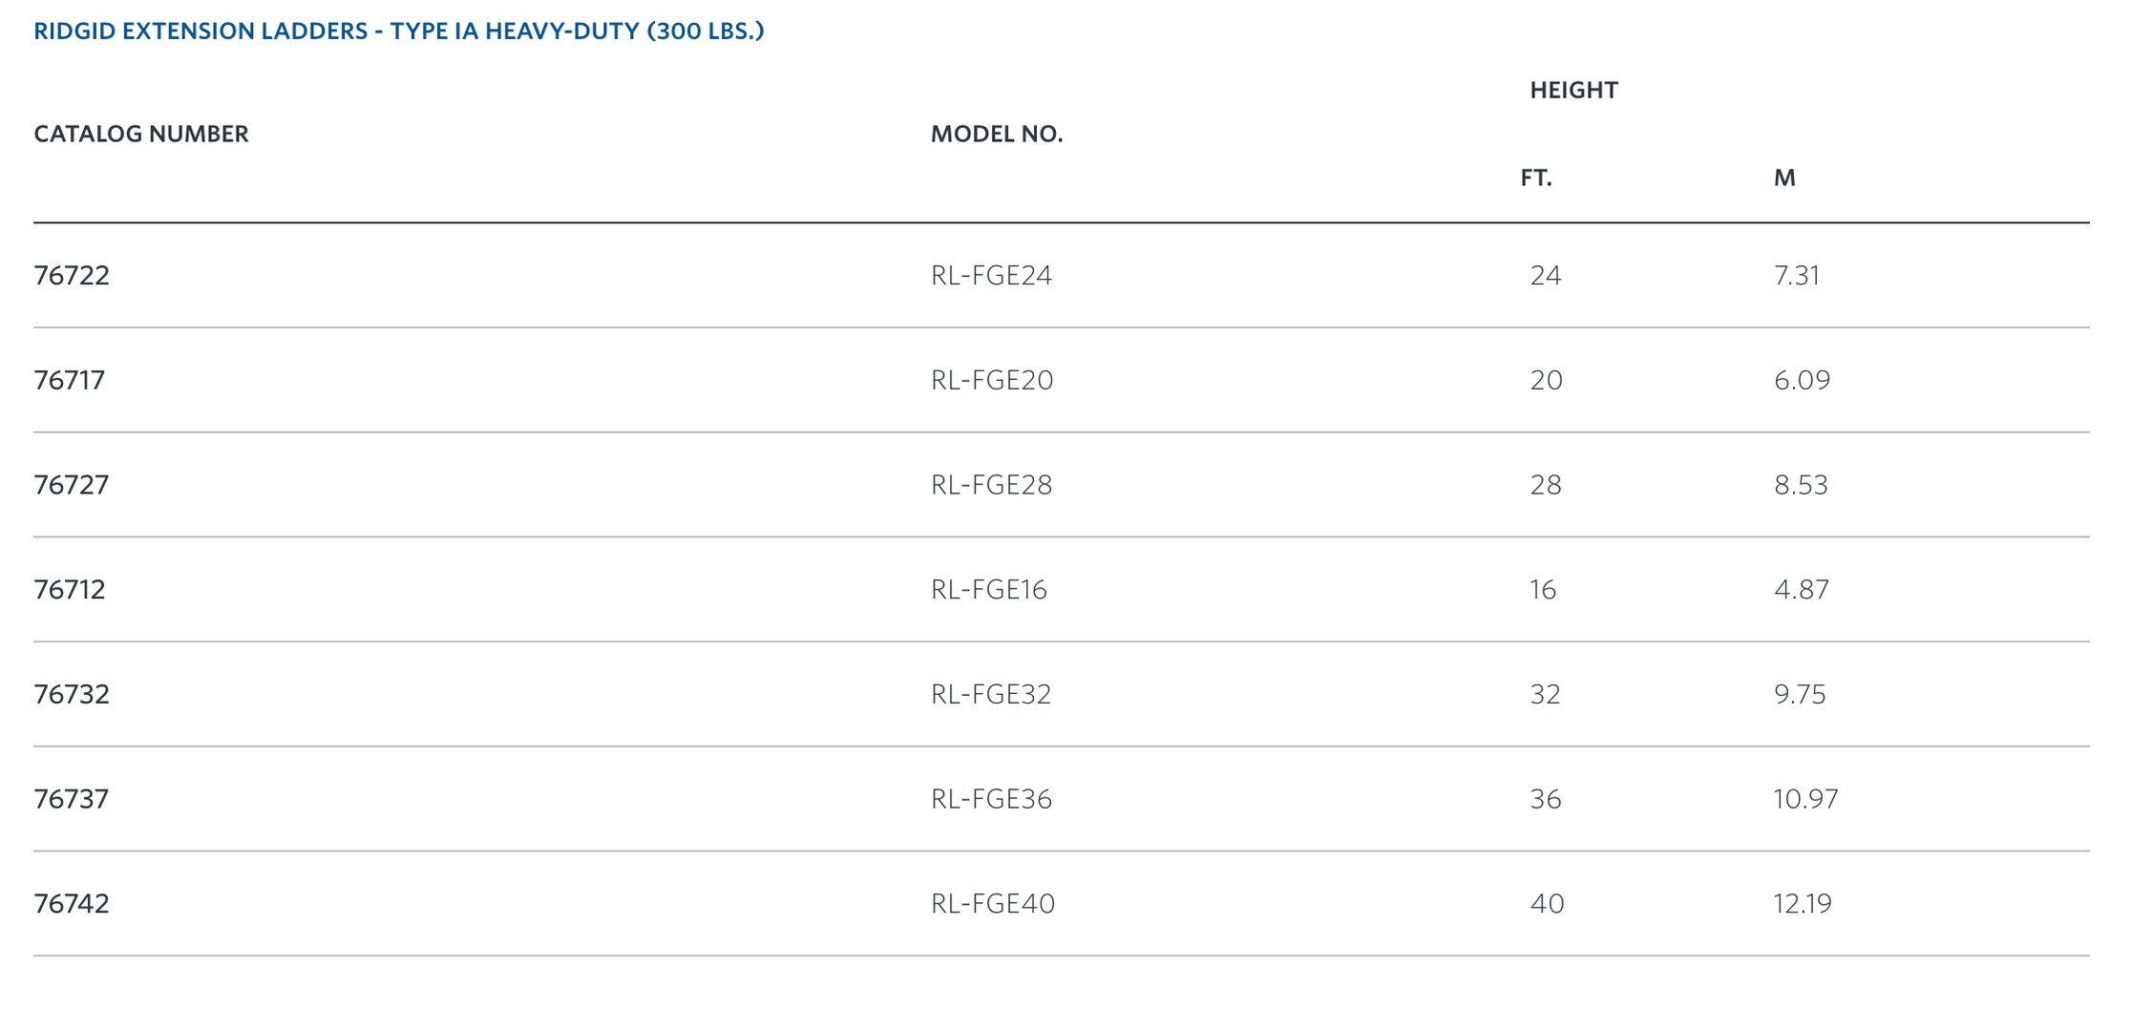Click the Ridgid Extension Ladders table title
The width and height of the screenshot is (2131, 1009).
(399, 32)
